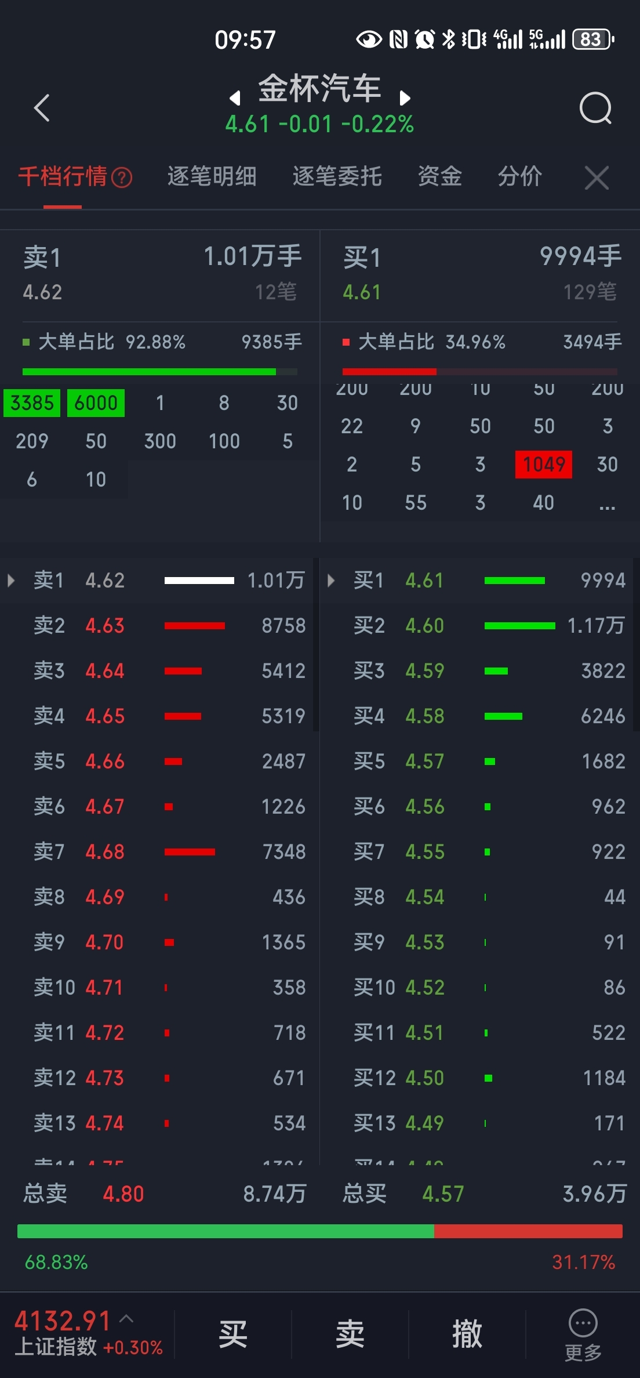Switch to previous stock with left triangle
This screenshot has height=1378, width=640.
click(235, 97)
